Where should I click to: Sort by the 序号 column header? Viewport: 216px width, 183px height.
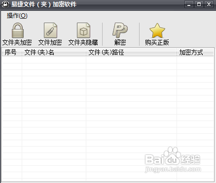click(x=12, y=52)
